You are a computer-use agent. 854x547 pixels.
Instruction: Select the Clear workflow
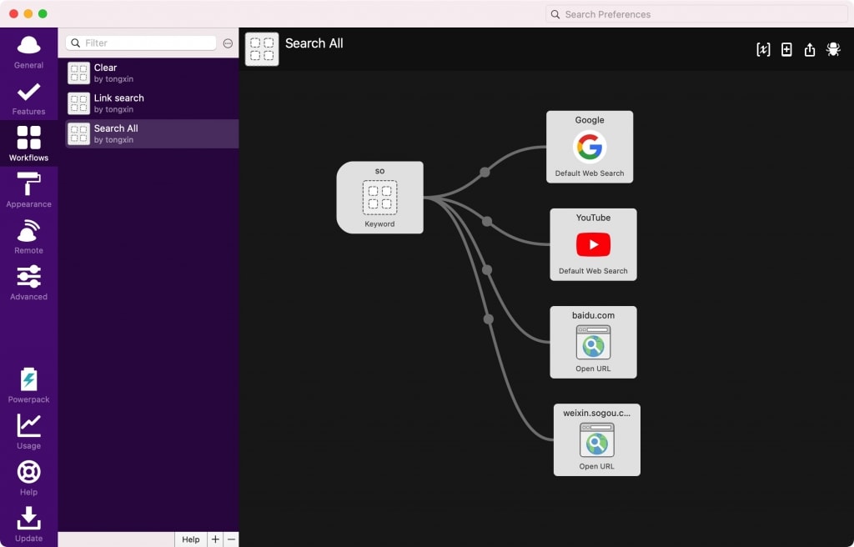click(x=152, y=73)
